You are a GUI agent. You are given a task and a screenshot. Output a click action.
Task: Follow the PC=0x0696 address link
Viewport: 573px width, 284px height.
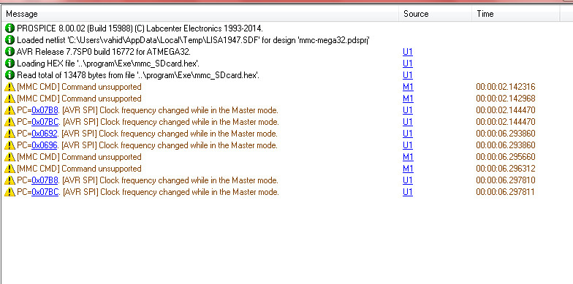pyautogui.click(x=44, y=145)
